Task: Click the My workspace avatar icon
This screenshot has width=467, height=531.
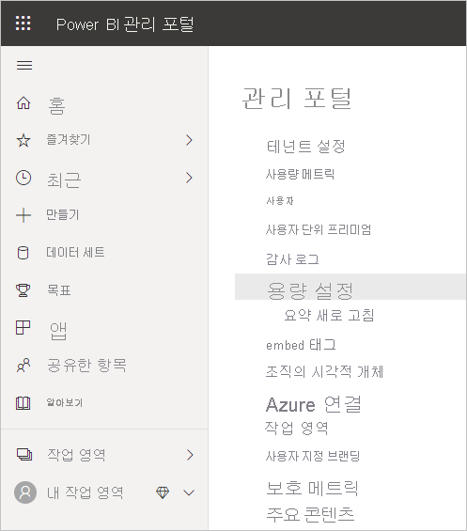Action: pos(25,492)
